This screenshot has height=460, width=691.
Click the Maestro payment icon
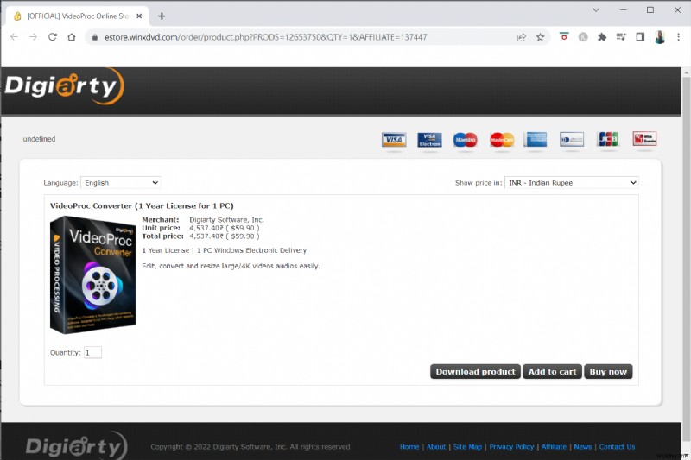coord(466,140)
